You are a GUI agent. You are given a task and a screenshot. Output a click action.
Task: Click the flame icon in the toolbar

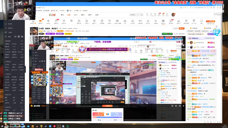[87, 21]
